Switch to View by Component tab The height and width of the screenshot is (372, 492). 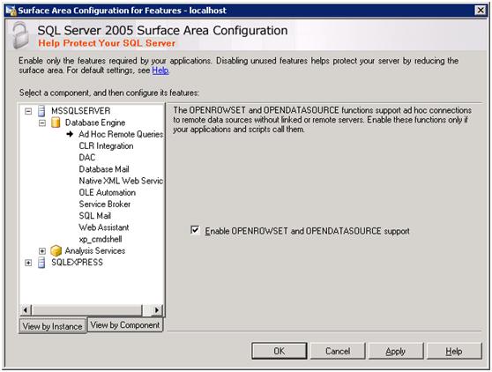point(125,324)
